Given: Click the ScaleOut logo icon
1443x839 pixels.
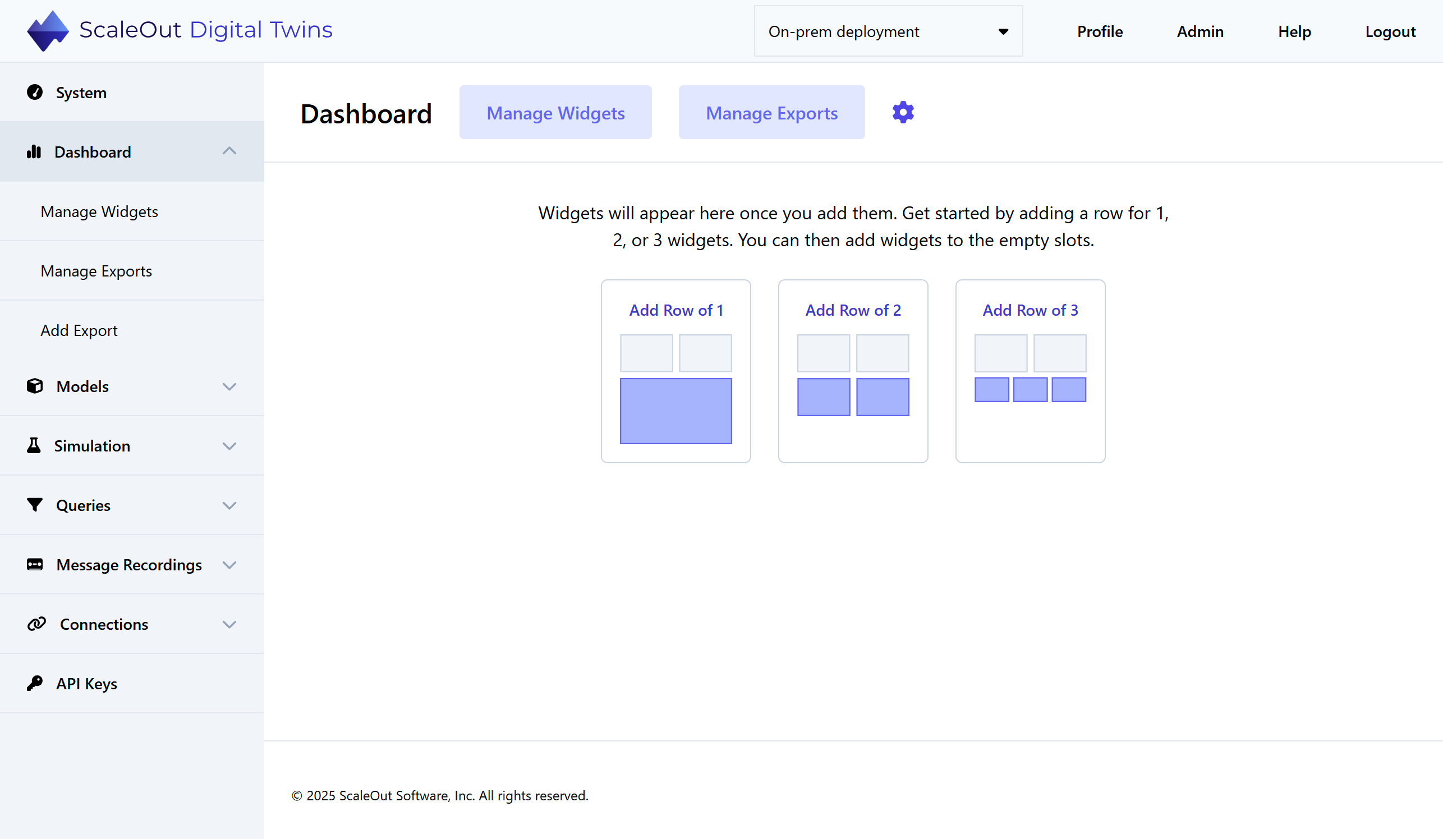Looking at the screenshot, I should 48,31.
